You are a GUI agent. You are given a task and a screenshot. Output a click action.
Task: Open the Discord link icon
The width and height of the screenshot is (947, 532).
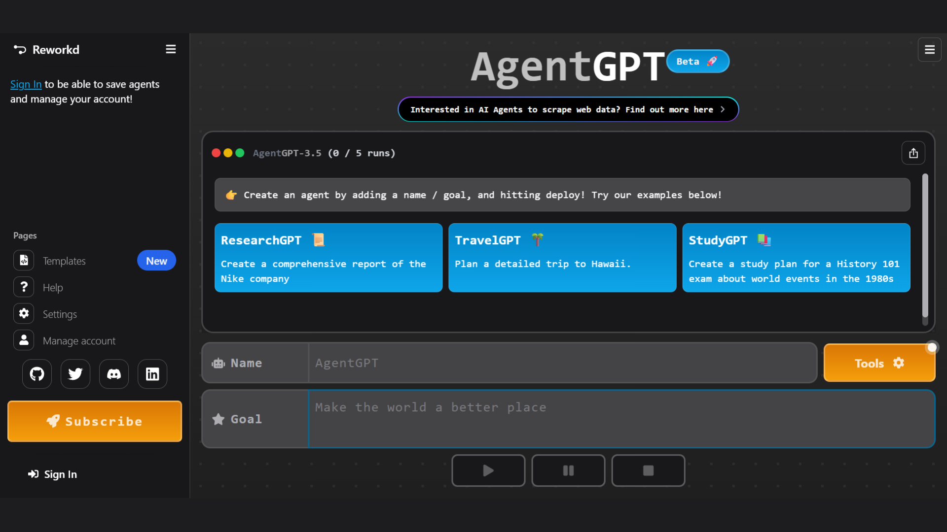[x=114, y=374]
